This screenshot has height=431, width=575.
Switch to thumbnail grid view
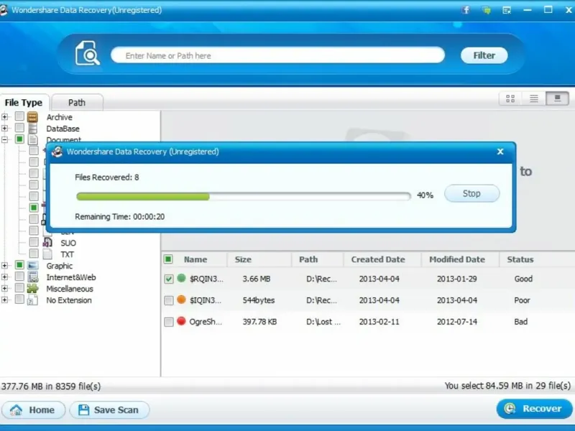click(x=510, y=98)
